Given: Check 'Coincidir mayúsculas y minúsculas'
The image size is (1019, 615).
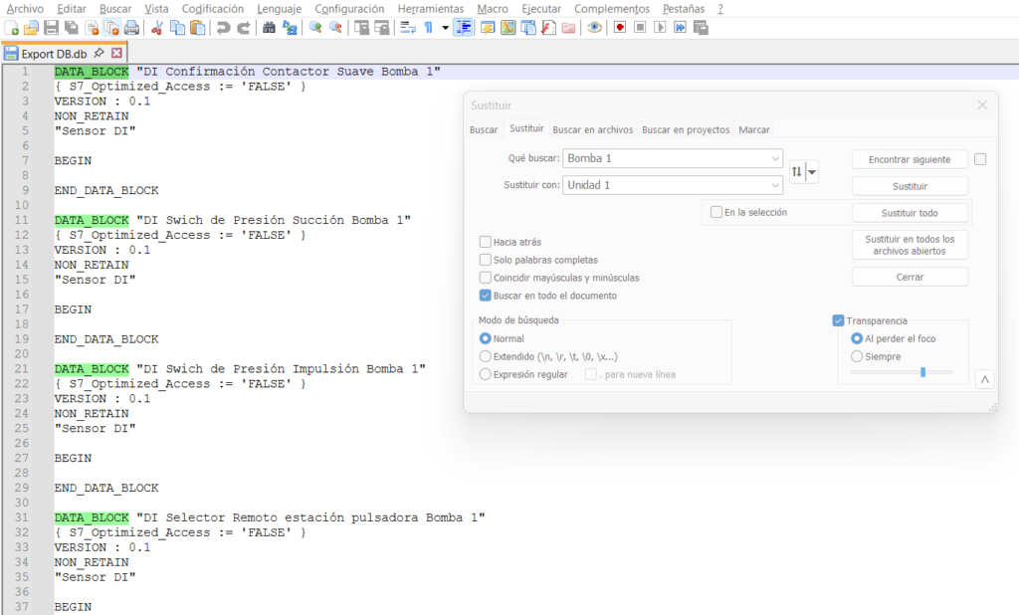Looking at the screenshot, I should (x=486, y=278).
